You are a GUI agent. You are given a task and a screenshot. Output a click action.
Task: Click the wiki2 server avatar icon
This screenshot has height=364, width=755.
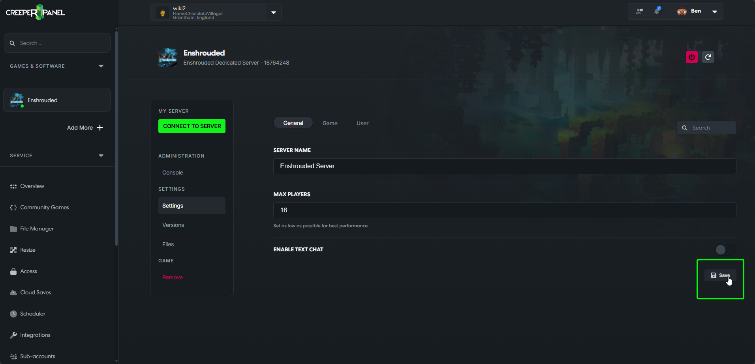162,13
